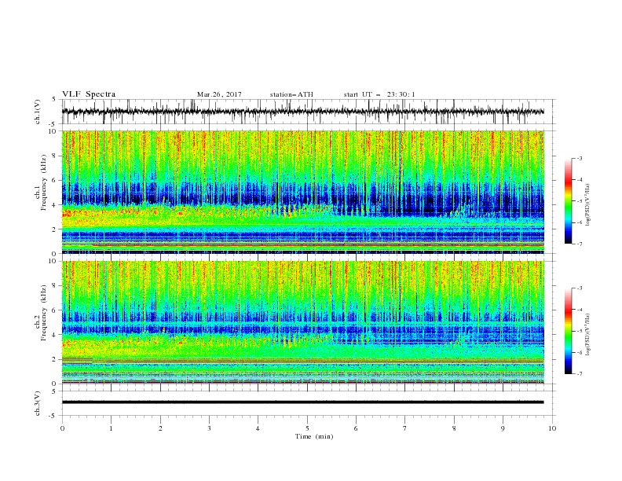The height and width of the screenshot is (481, 622).
Task: Click the log(PSD) label beside the ch.2 colorbar
Action: tap(588, 334)
